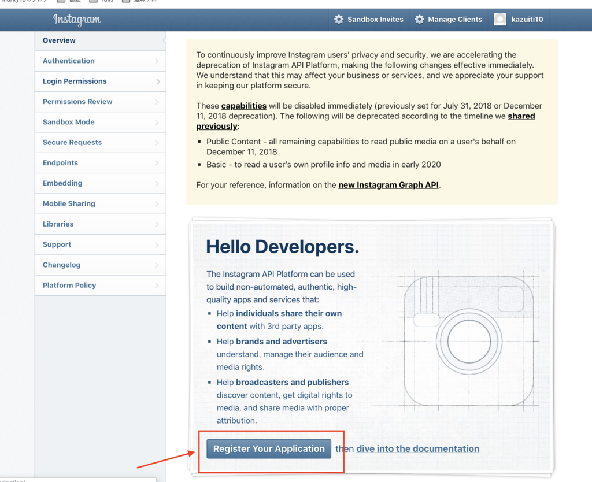592x482 pixels.
Task: Open the Libraries section
Action: point(101,224)
